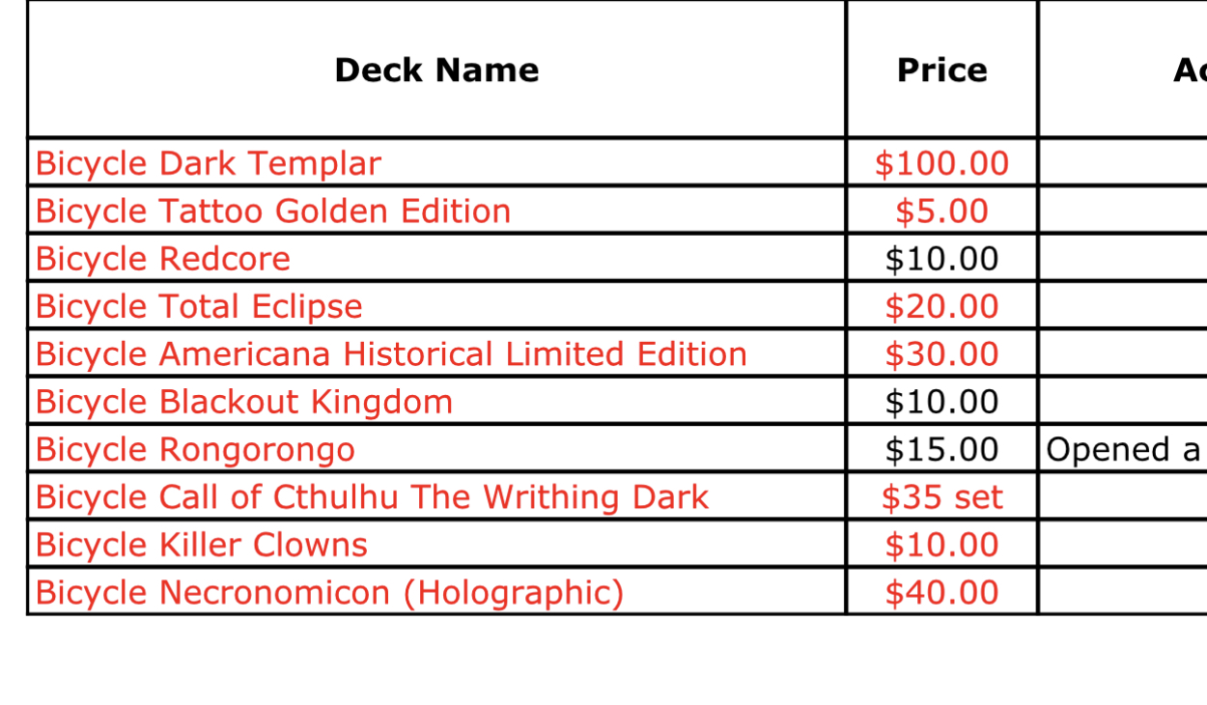The image size is (1207, 705).
Task: Select the Bicycle Rongorongo cell
Action: pyautogui.click(x=436, y=449)
